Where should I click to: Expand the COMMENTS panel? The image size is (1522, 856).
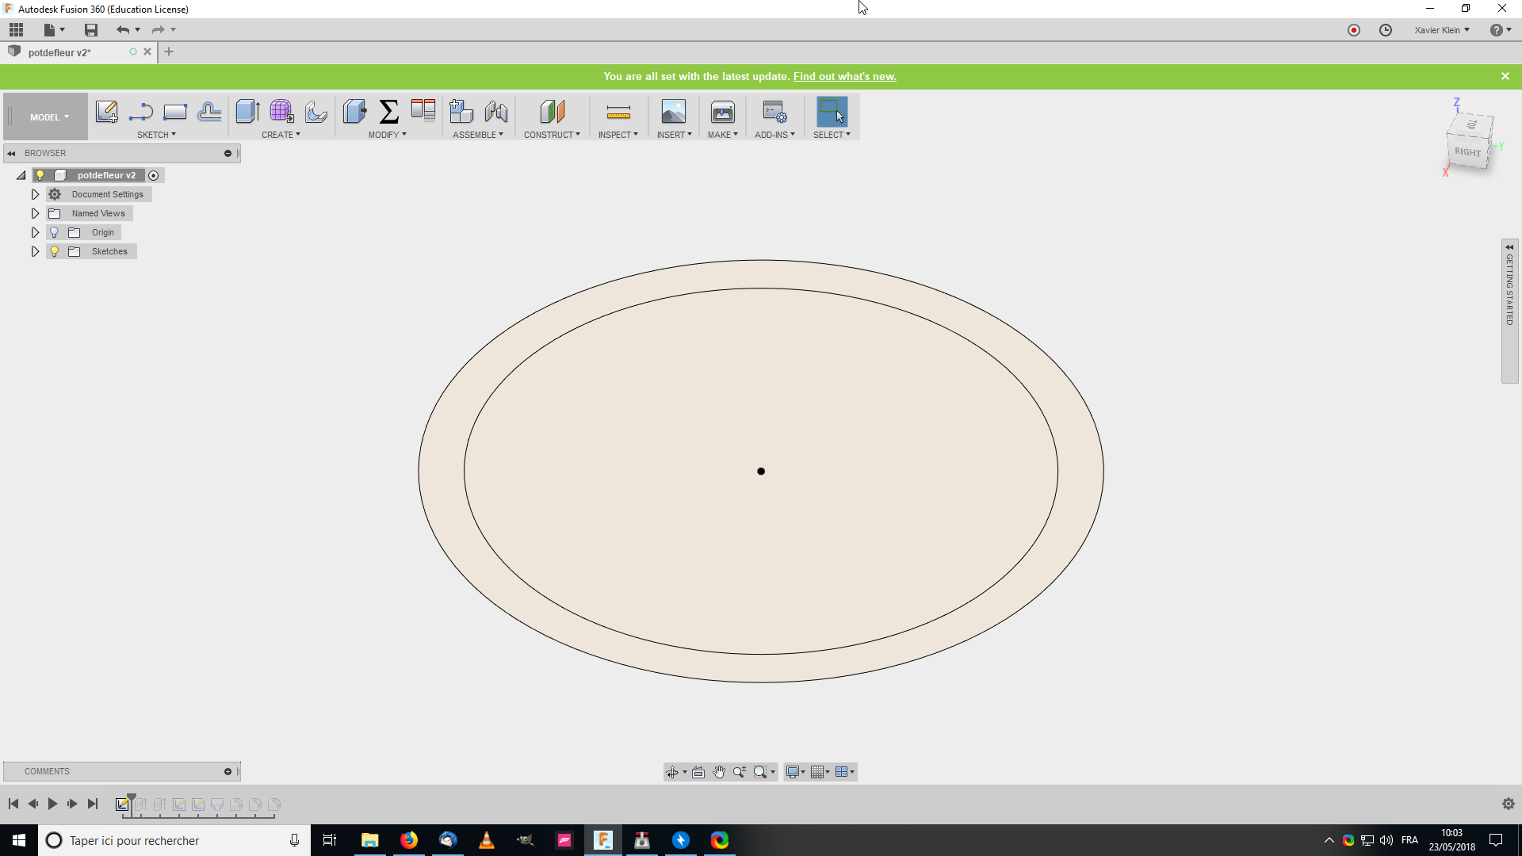point(228,771)
